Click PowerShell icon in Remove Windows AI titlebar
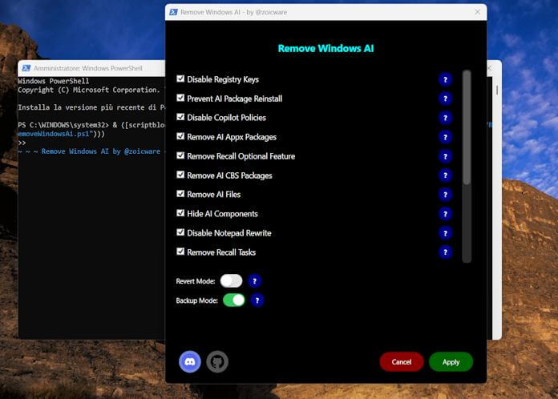 [173, 12]
